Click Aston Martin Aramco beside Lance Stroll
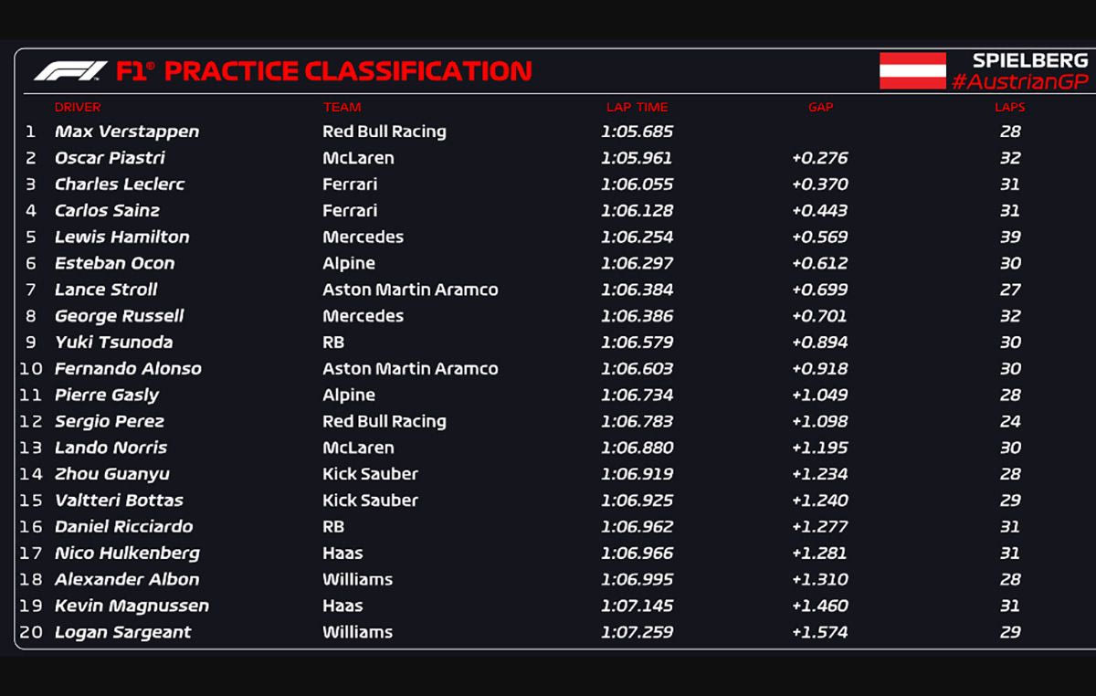Screen dimensions: 1096x696 click(410, 290)
